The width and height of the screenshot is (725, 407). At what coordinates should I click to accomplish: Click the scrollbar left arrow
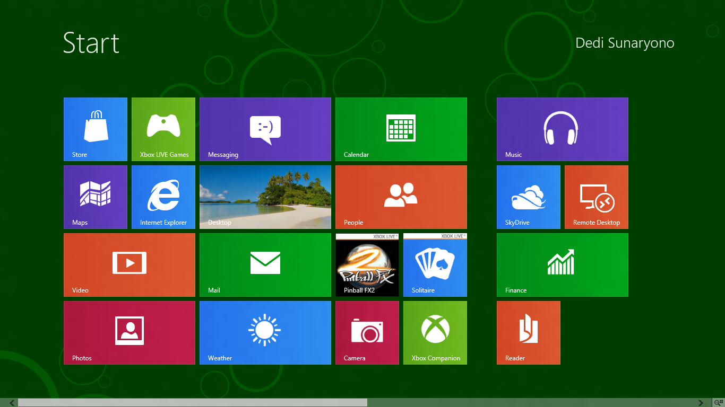12,403
